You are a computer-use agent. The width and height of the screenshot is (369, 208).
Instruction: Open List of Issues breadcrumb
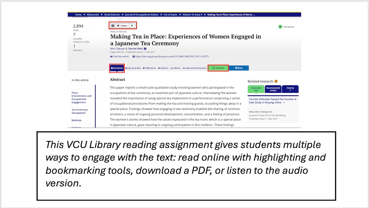(170, 15)
